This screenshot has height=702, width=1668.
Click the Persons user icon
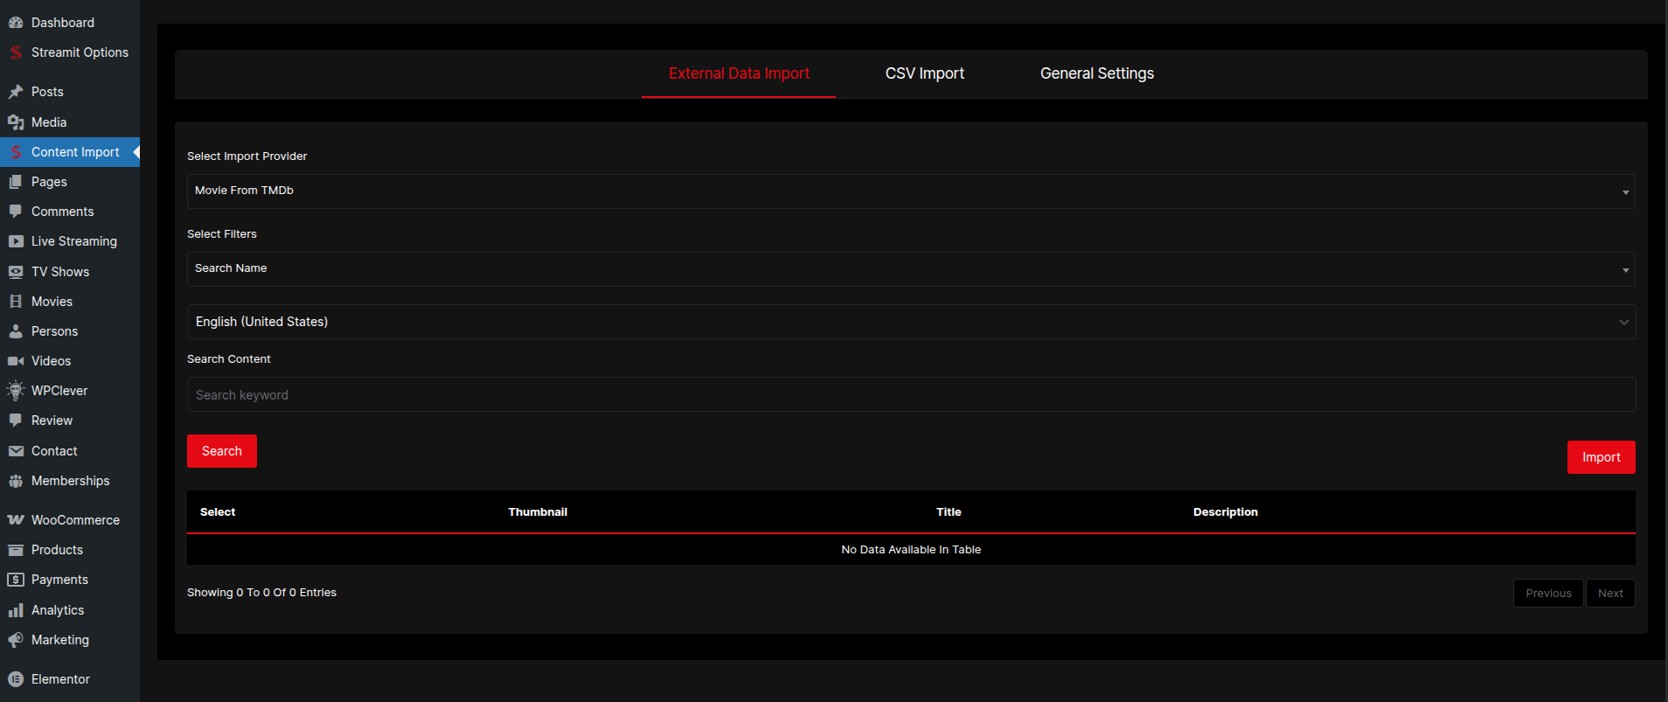pos(16,331)
